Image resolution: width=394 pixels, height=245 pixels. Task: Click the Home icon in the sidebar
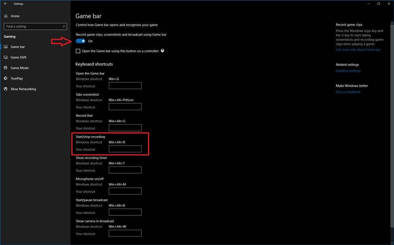click(x=6, y=16)
